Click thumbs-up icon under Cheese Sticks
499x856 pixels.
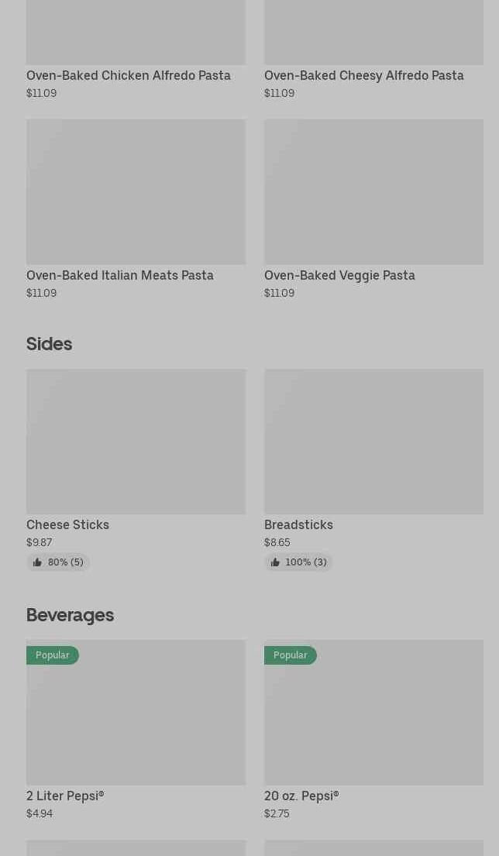(x=37, y=562)
